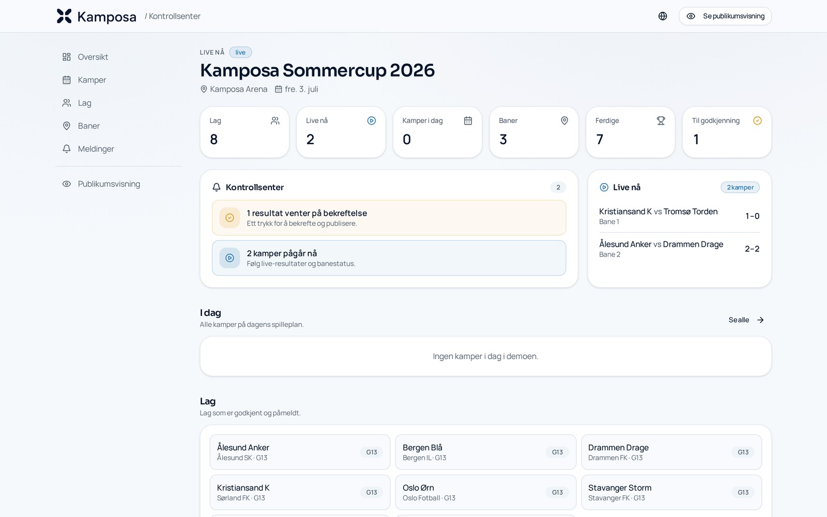827x517 pixels.
Task: Click the Kamposa brand name in header
Action: (x=107, y=17)
